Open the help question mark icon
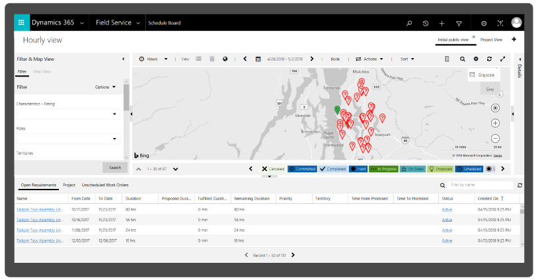This screenshot has height=280, width=538. tap(500, 23)
